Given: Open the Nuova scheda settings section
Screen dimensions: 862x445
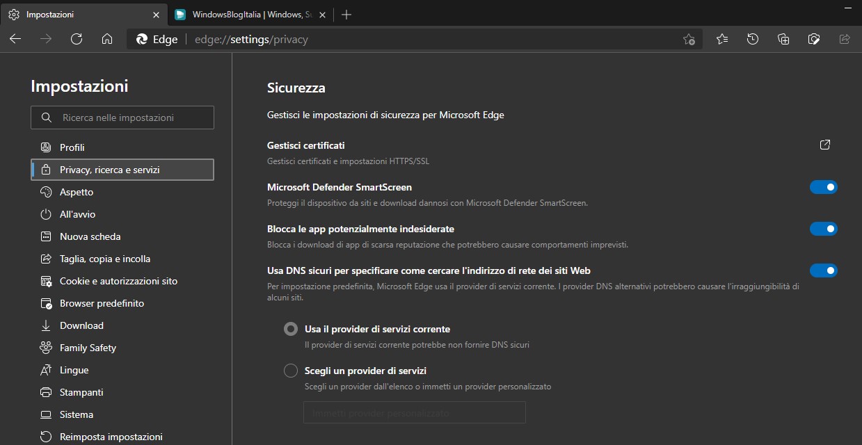Looking at the screenshot, I should (x=122, y=236).
